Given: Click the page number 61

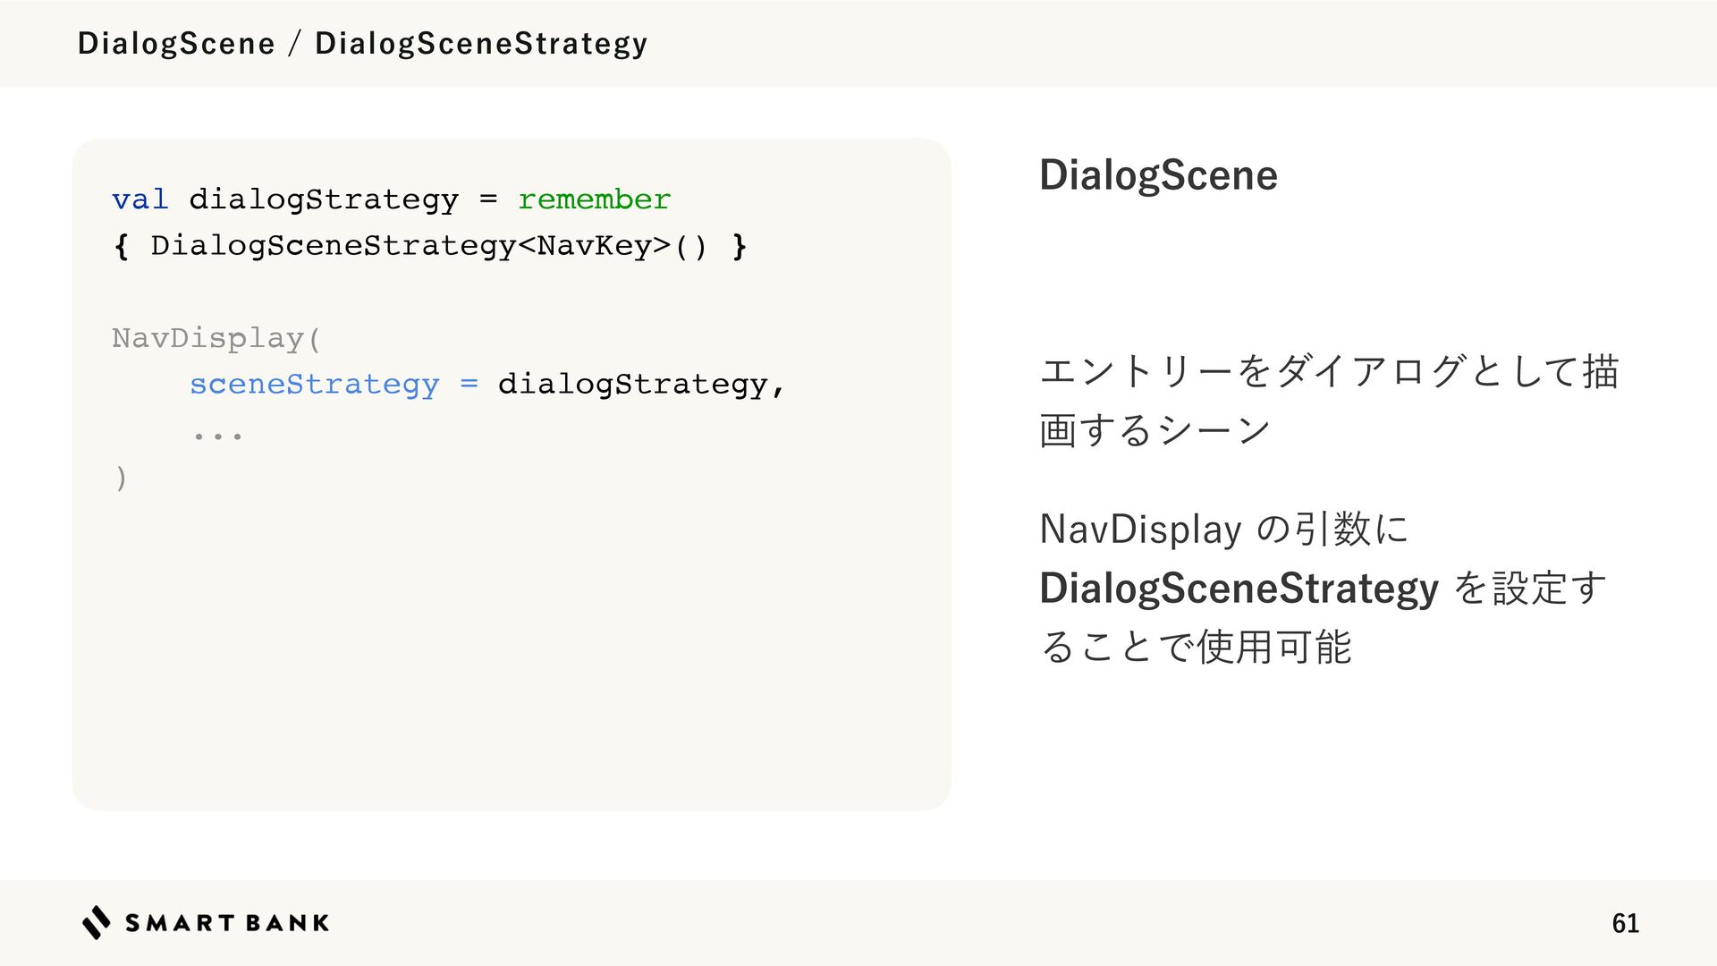Looking at the screenshot, I should pyautogui.click(x=1625, y=923).
